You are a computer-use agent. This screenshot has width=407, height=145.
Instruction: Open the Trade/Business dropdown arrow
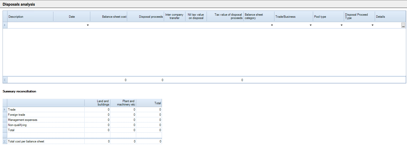[311, 25]
